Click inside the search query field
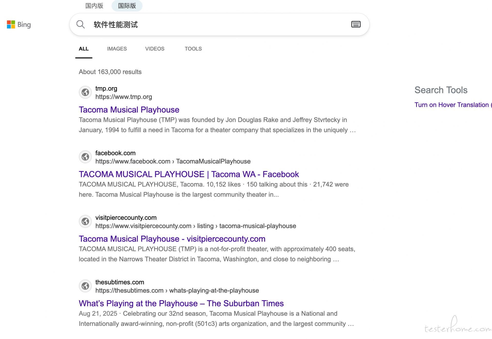Viewport: 492px width, 339px height. (x=218, y=25)
